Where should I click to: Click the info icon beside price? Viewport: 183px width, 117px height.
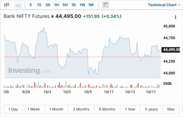point(176,17)
